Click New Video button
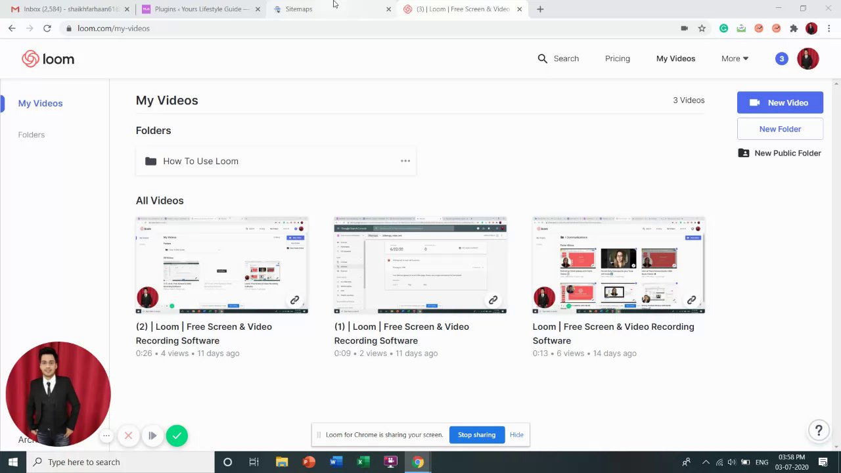Screen dimensions: 841x473 [x=780, y=102]
